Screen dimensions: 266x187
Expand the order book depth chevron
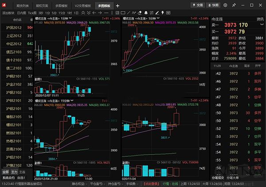[x=262, y=24]
